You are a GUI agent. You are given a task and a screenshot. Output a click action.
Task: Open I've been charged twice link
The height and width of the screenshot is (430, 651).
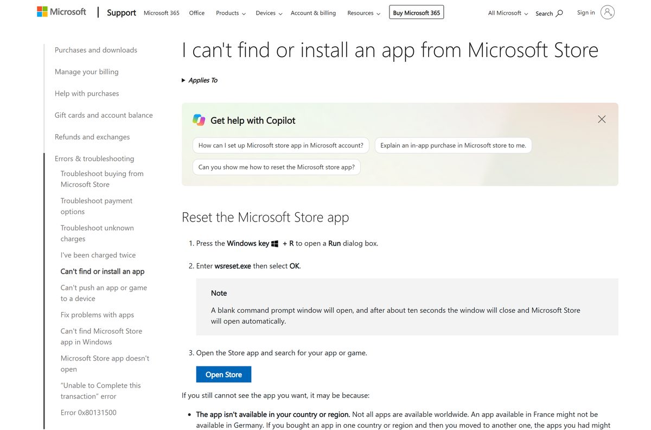pos(98,255)
